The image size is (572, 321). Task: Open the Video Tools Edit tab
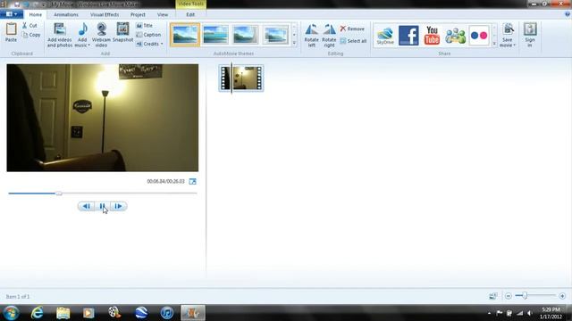coord(190,14)
